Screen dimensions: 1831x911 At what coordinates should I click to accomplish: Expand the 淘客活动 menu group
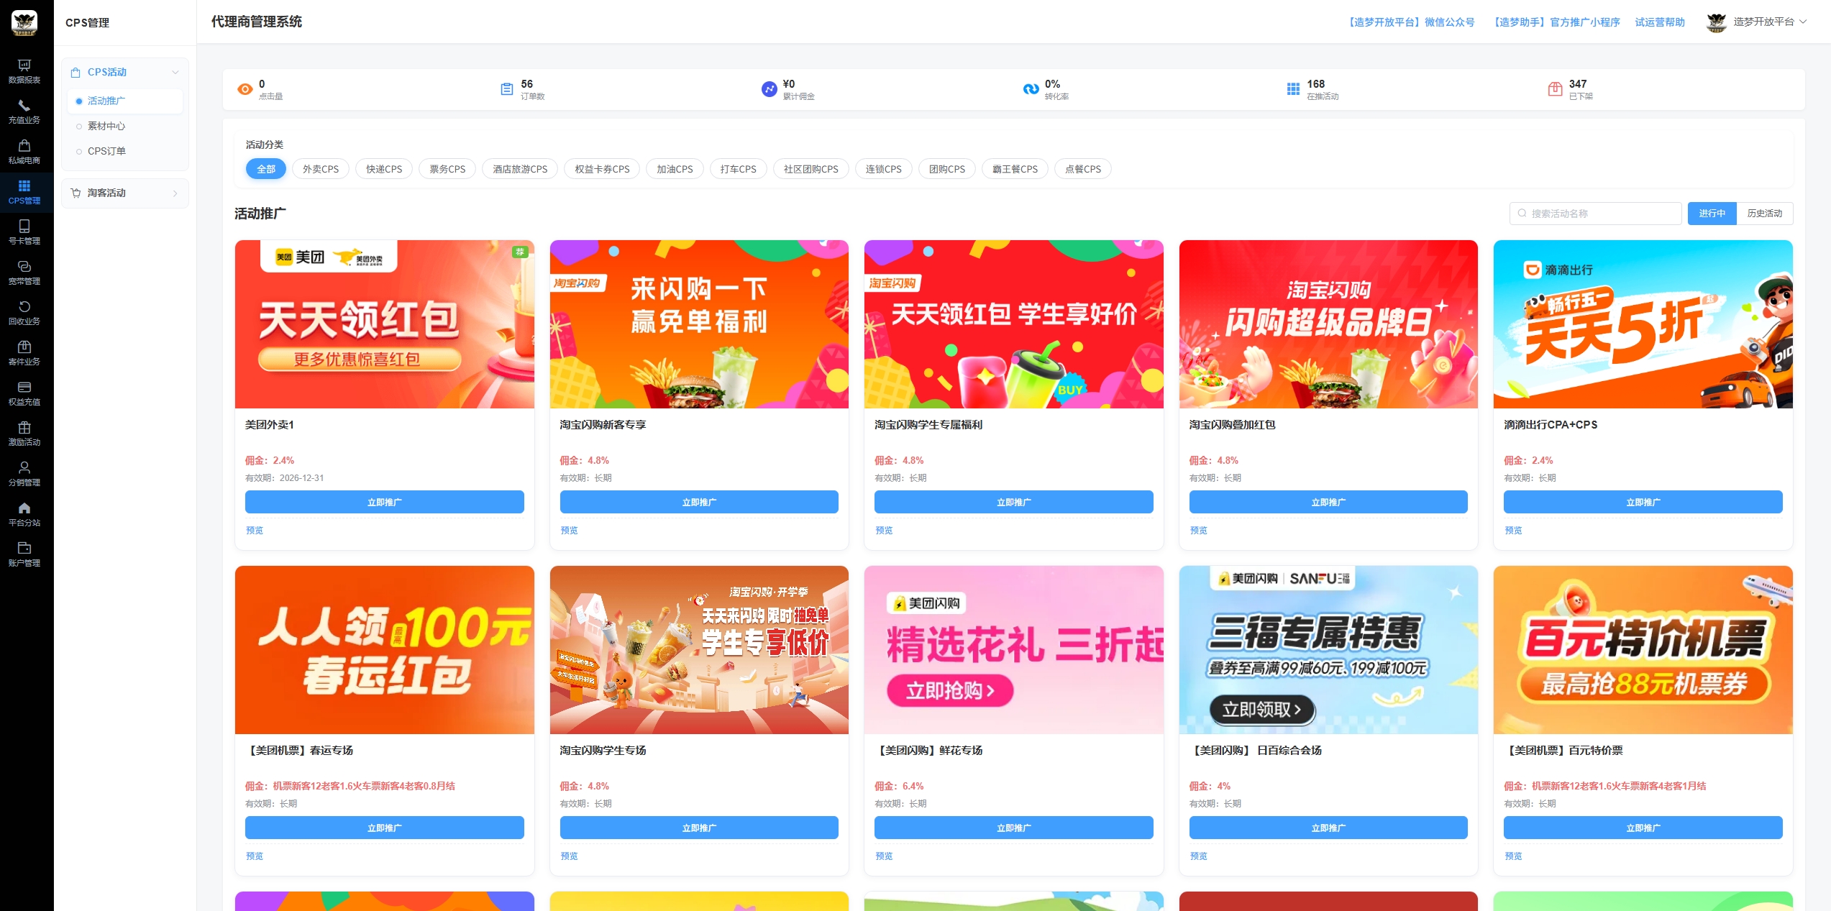click(125, 193)
